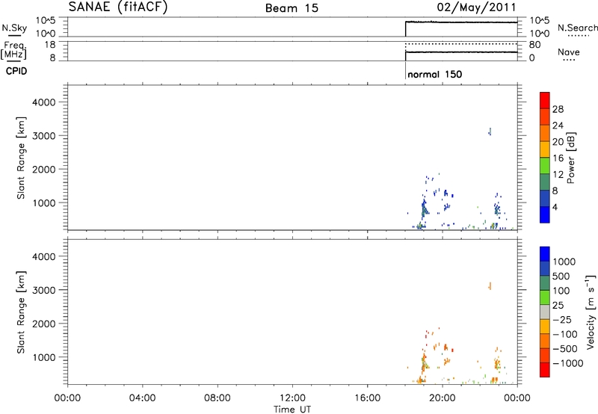Click the yellow 16-20 dB power swatch
The image size is (598, 414).
click(x=545, y=149)
